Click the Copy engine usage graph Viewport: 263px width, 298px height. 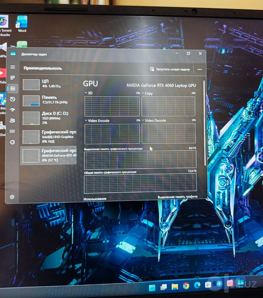coord(168,106)
